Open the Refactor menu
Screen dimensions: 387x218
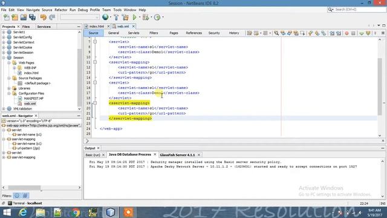60,10
